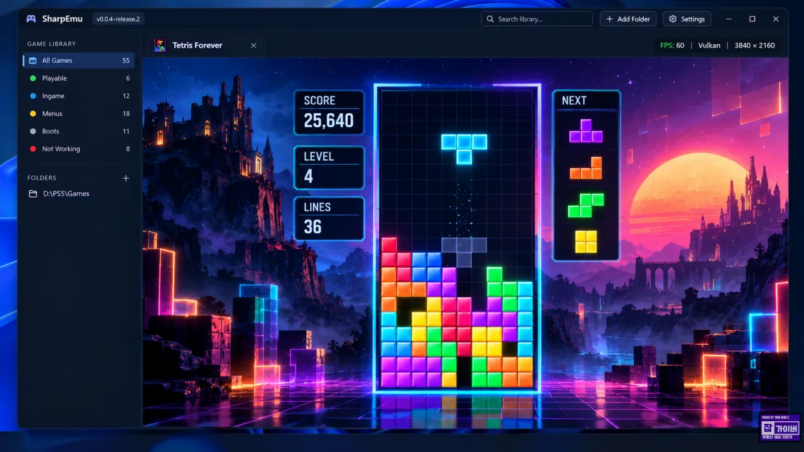Viewport: 804px width, 452px height.
Task: Filter by Playable games
Action: pyautogui.click(x=78, y=78)
